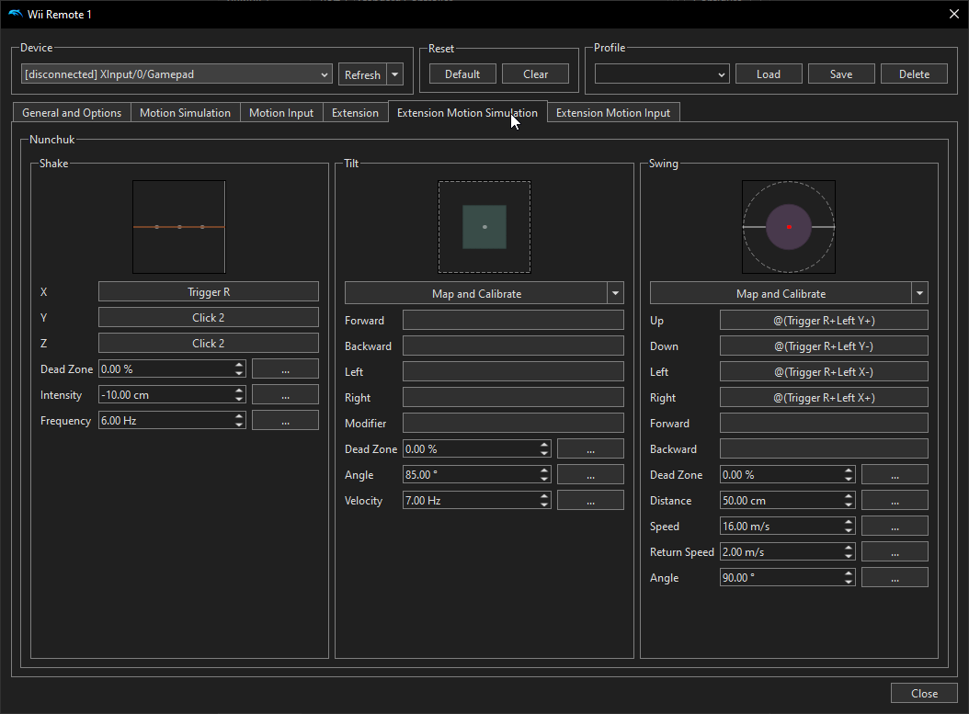Open Shake Dead Zone advanced ellipsis button
Screen dimensions: 969x714
(286, 369)
